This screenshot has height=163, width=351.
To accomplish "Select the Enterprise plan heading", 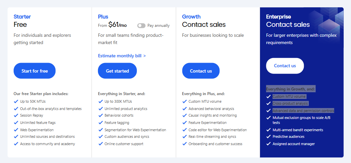I will tap(279, 17).
